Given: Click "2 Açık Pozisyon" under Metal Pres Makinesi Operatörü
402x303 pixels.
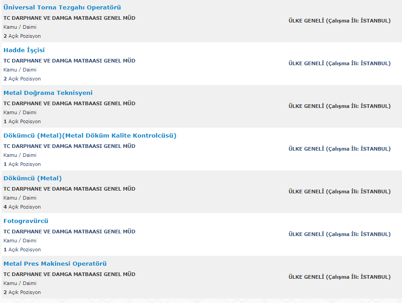Looking at the screenshot, I should coord(22,292).
